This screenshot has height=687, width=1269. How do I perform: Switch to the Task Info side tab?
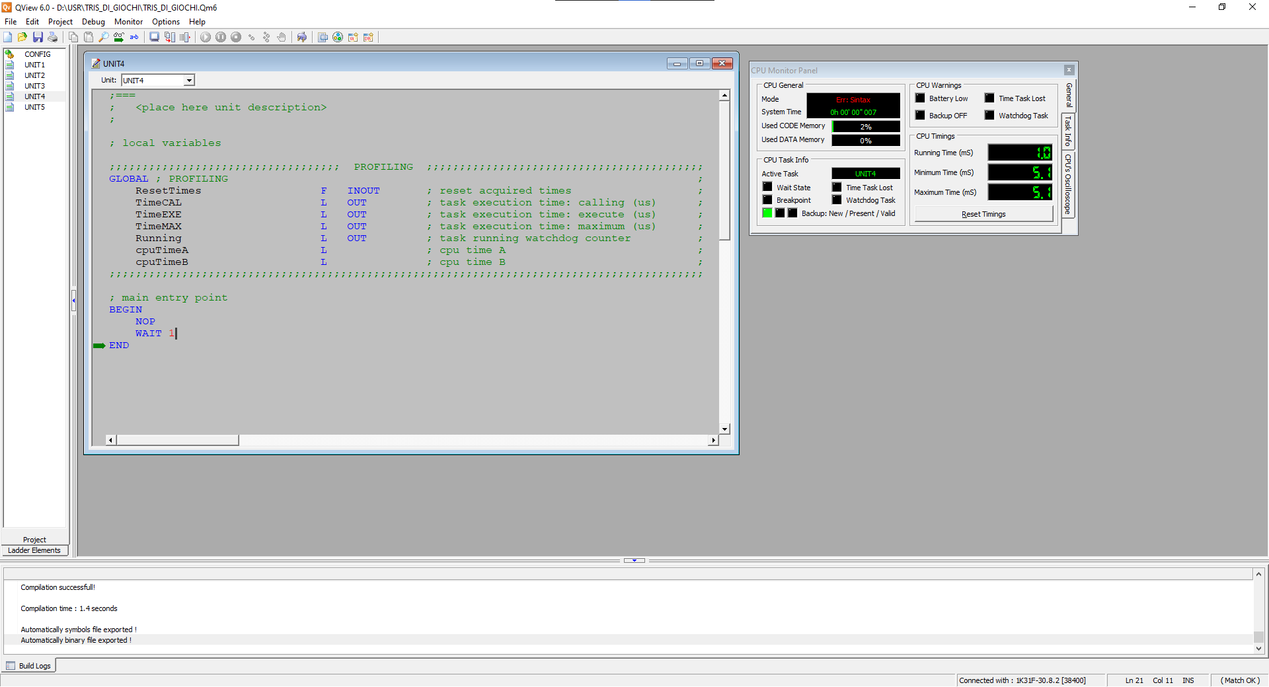click(x=1068, y=131)
